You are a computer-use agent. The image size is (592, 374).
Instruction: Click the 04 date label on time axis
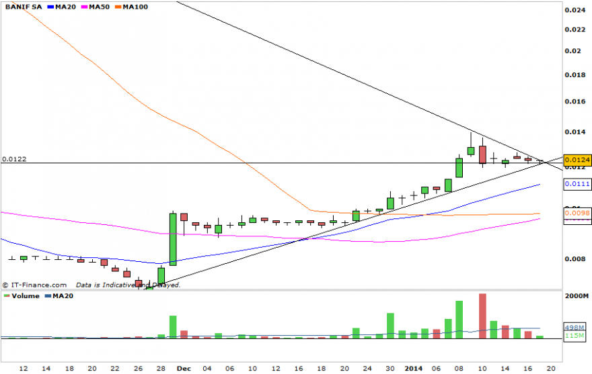point(207,369)
